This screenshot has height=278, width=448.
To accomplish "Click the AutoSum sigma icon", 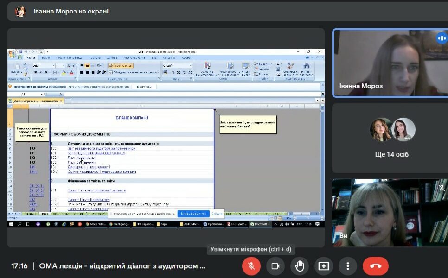I will [278, 64].
